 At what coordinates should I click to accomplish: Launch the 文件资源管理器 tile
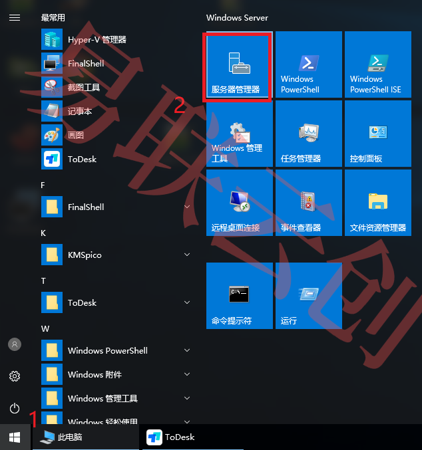[x=377, y=203]
